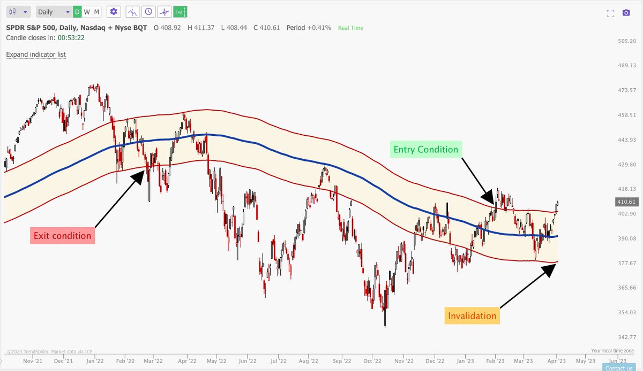Click the clock time icon in toolbar
The width and height of the screenshot is (643, 371).
click(148, 11)
